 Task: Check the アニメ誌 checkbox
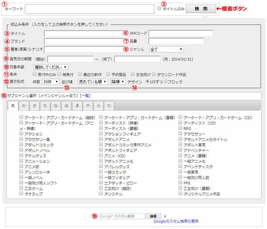tap(21, 166)
